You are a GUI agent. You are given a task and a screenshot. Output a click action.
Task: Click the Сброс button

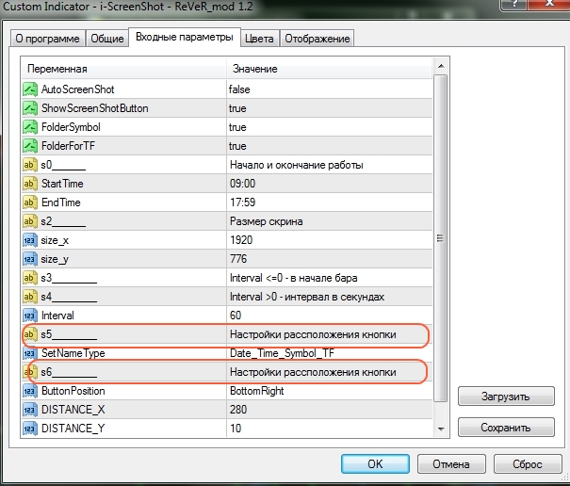527,463
